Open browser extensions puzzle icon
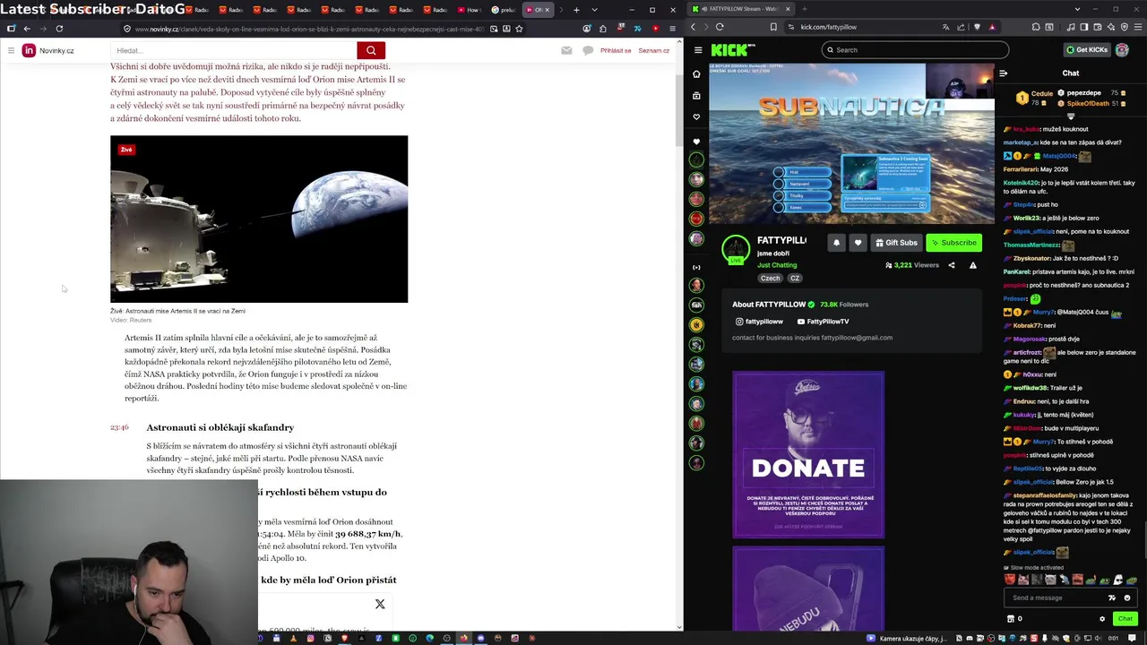 1036,27
